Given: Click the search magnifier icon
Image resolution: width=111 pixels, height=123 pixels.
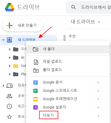Looking at the screenshot, I should (73, 7).
